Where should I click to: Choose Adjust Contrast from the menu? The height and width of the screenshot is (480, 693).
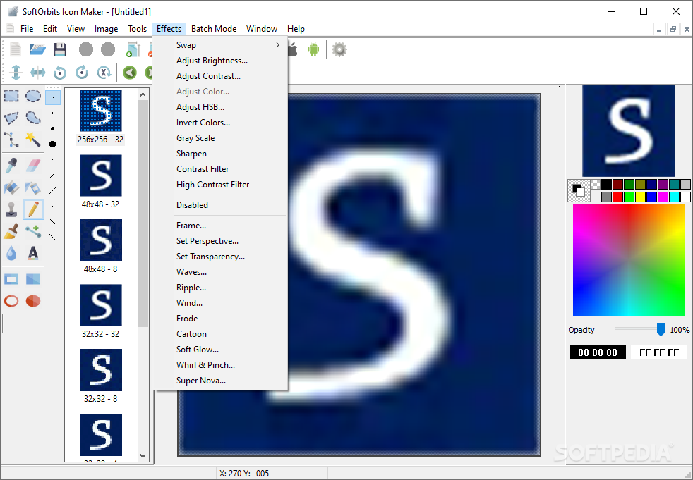coord(220,76)
